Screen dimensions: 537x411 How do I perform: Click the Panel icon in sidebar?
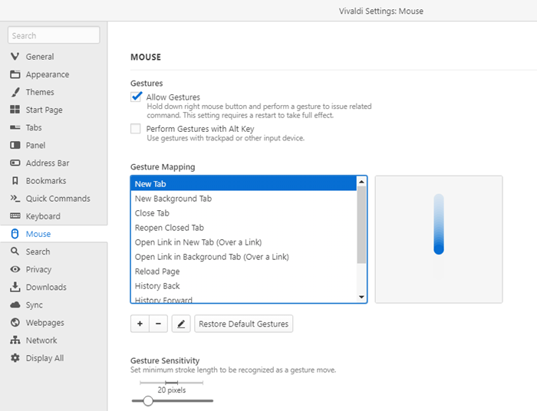15,145
